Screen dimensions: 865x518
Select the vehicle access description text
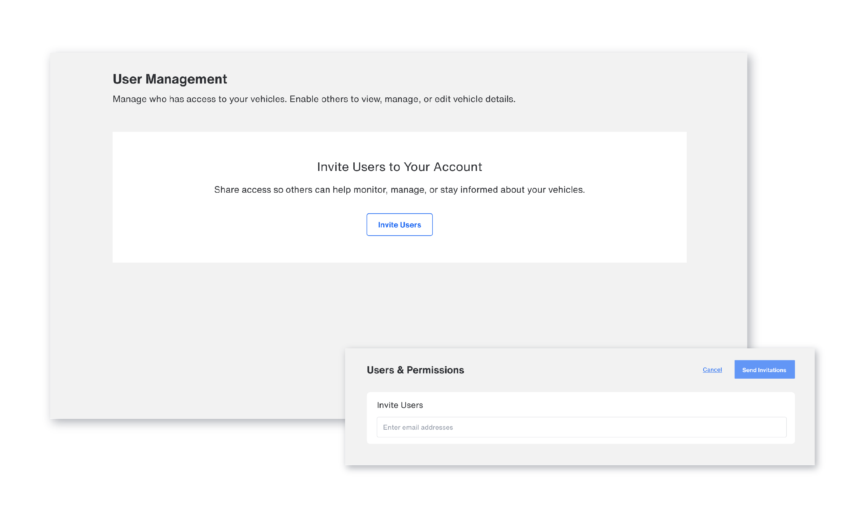click(313, 99)
